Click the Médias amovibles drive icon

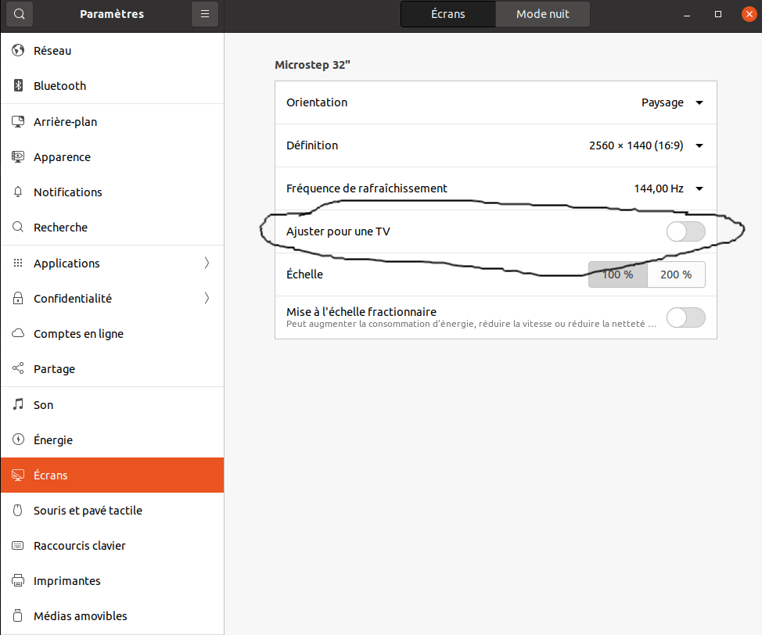(x=18, y=615)
